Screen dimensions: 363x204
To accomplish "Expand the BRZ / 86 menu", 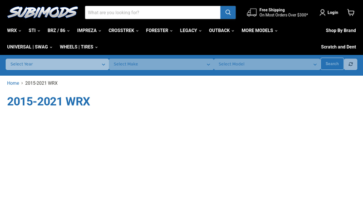I will [x=59, y=30].
